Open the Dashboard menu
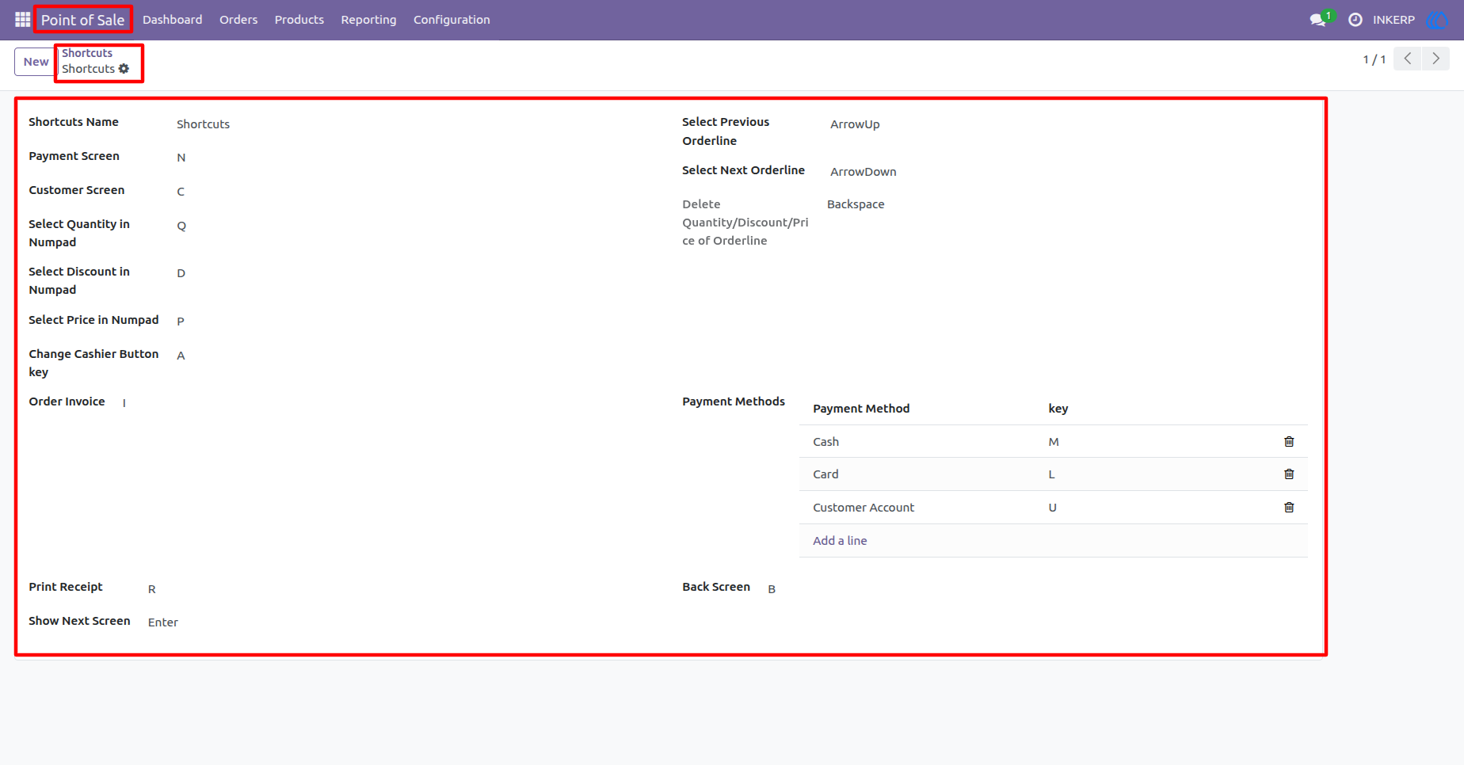The height and width of the screenshot is (765, 1464). (173, 20)
